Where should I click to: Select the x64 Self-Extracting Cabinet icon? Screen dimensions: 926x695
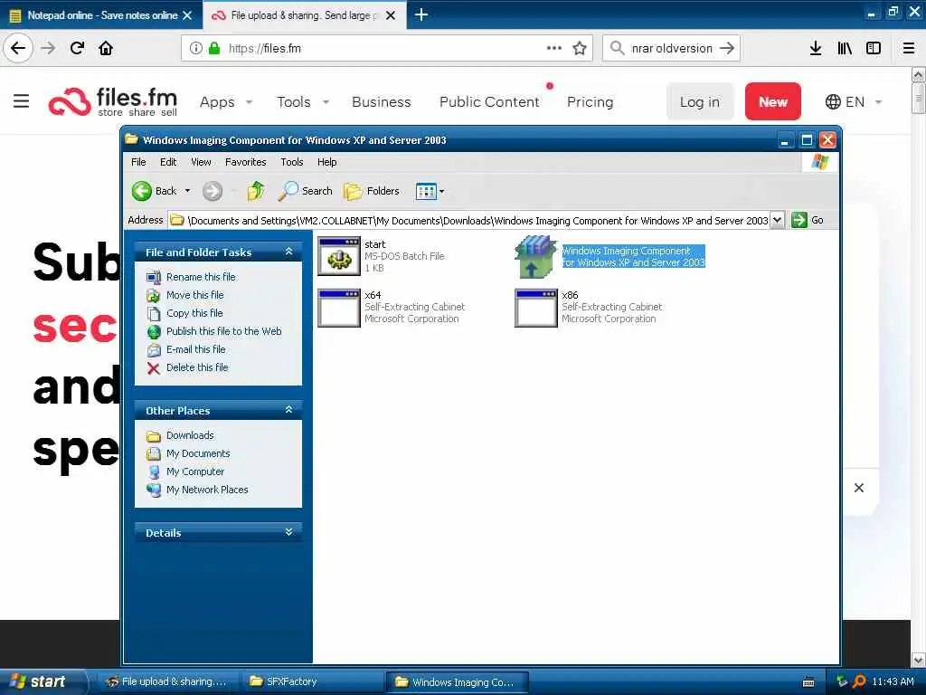[339, 308]
